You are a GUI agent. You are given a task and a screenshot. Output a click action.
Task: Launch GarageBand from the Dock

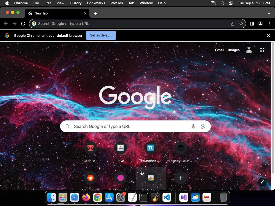155,197
